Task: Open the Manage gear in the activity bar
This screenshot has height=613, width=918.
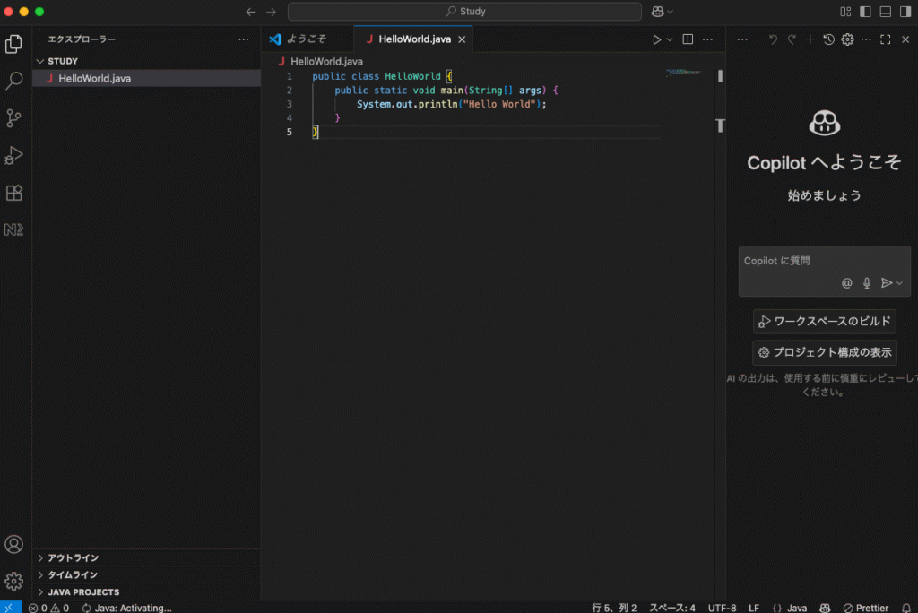Action: (x=13, y=582)
